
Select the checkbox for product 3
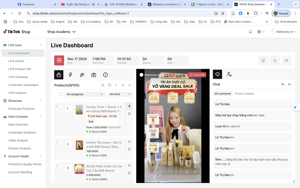[x=61, y=167]
